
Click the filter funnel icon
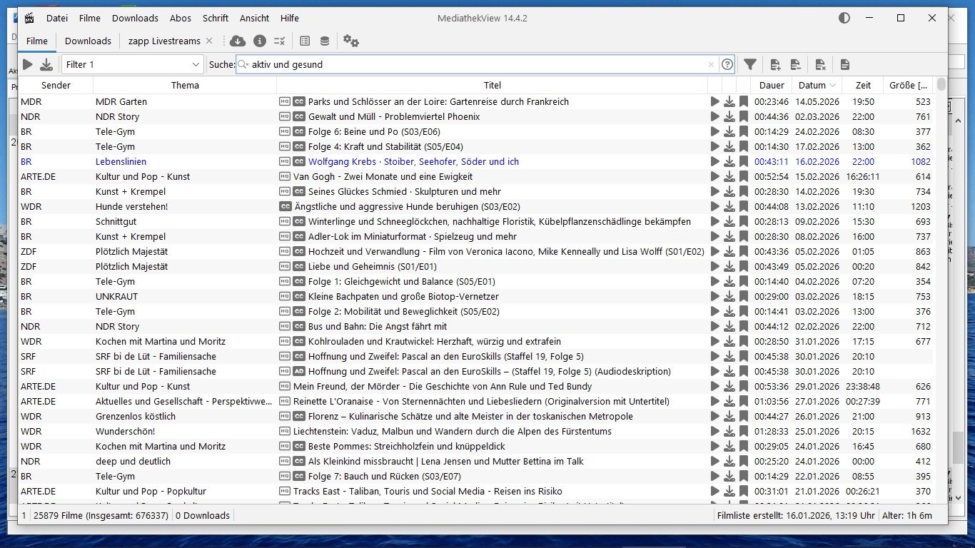click(x=750, y=64)
